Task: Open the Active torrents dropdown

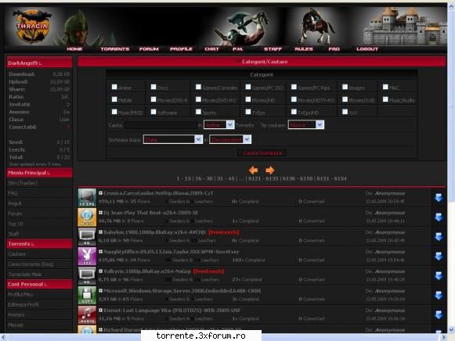Action: pyautogui.click(x=218, y=125)
